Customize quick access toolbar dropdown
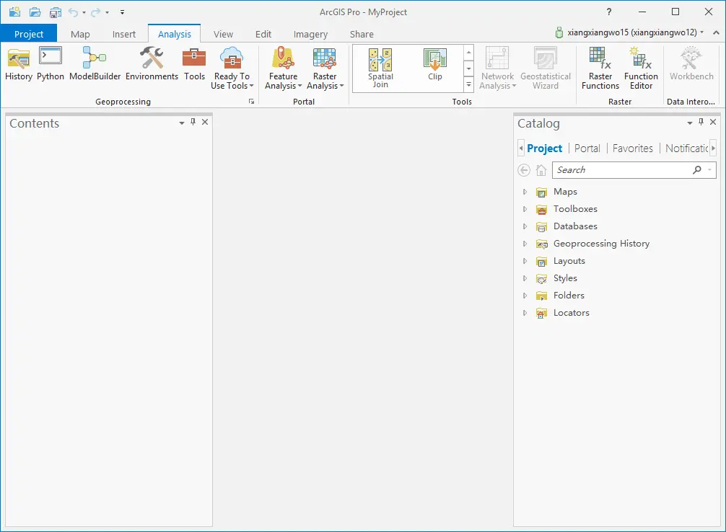This screenshot has width=726, height=532. pos(122,12)
